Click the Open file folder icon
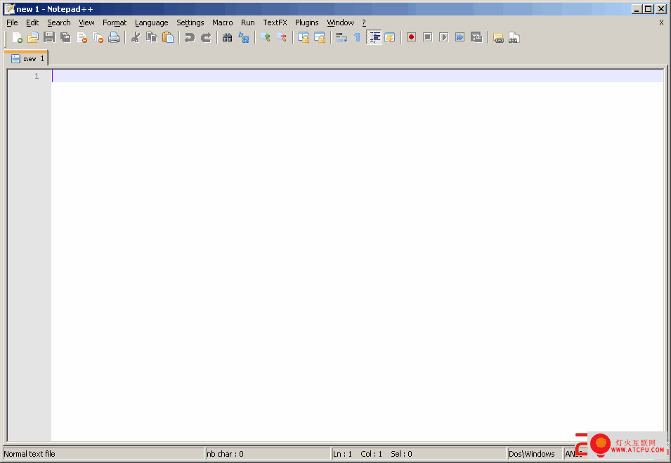The width and height of the screenshot is (671, 463). point(33,38)
